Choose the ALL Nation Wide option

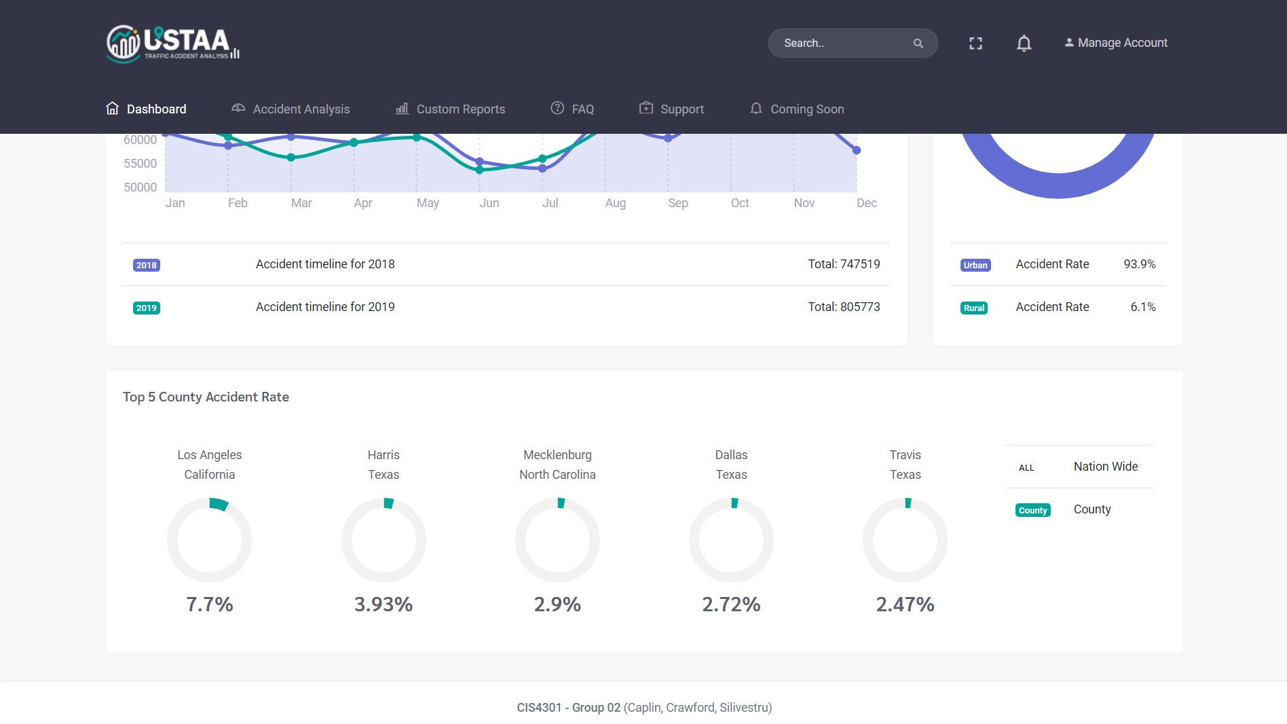(x=1026, y=468)
